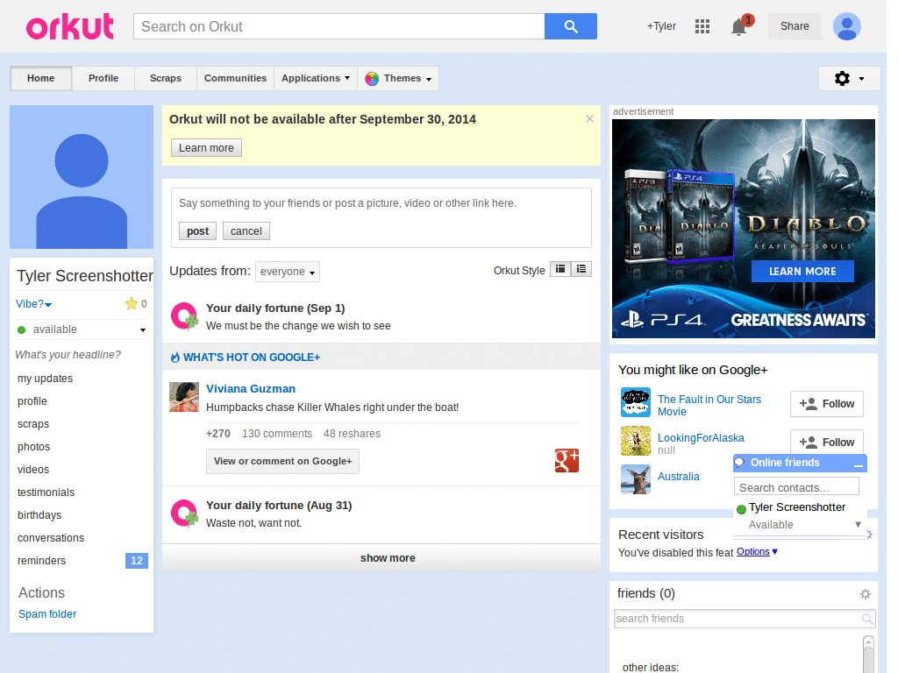Click the blue search magnifier button
The image size is (898, 673).
click(570, 26)
